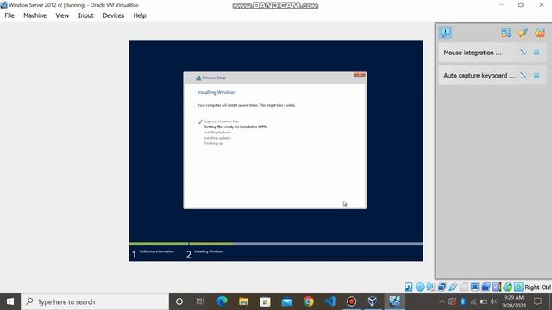Click the colorful delete-finished-notifications icon
Image resolution: width=552 pixels, height=310 pixels.
(540, 33)
